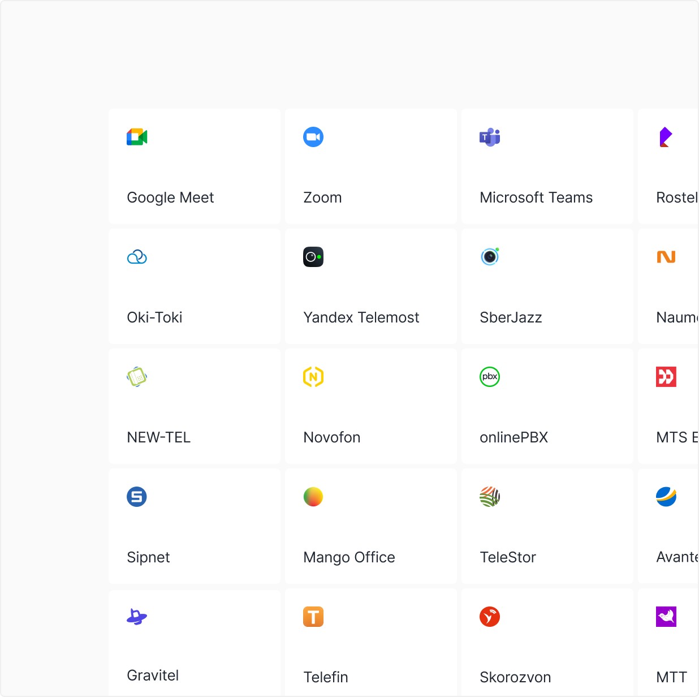Open the Zoom integration label
This screenshot has height=697, width=699.
322,197
